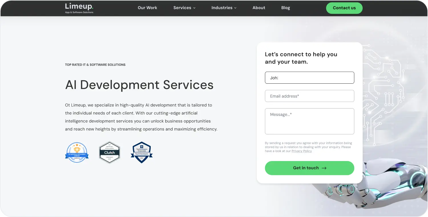Click the blue trophy Top Artificial Intelligence Company badge

[x=77, y=152]
